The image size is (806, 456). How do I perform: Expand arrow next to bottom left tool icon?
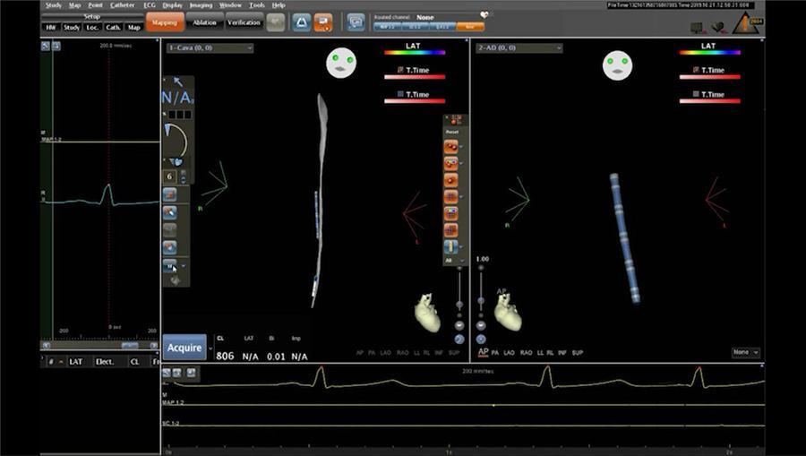184,266
